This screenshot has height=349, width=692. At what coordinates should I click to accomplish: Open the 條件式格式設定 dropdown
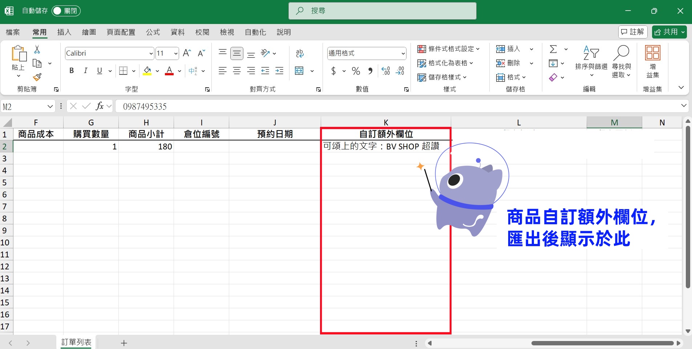[x=449, y=49]
